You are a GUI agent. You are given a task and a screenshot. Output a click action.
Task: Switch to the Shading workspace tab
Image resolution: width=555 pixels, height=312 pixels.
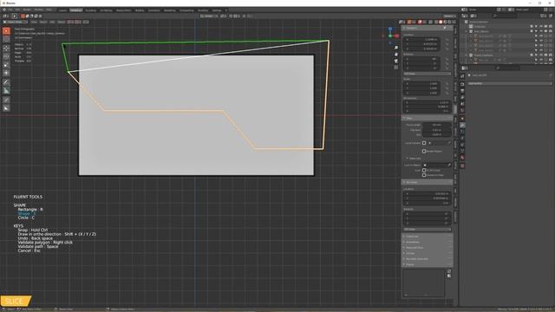140,10
